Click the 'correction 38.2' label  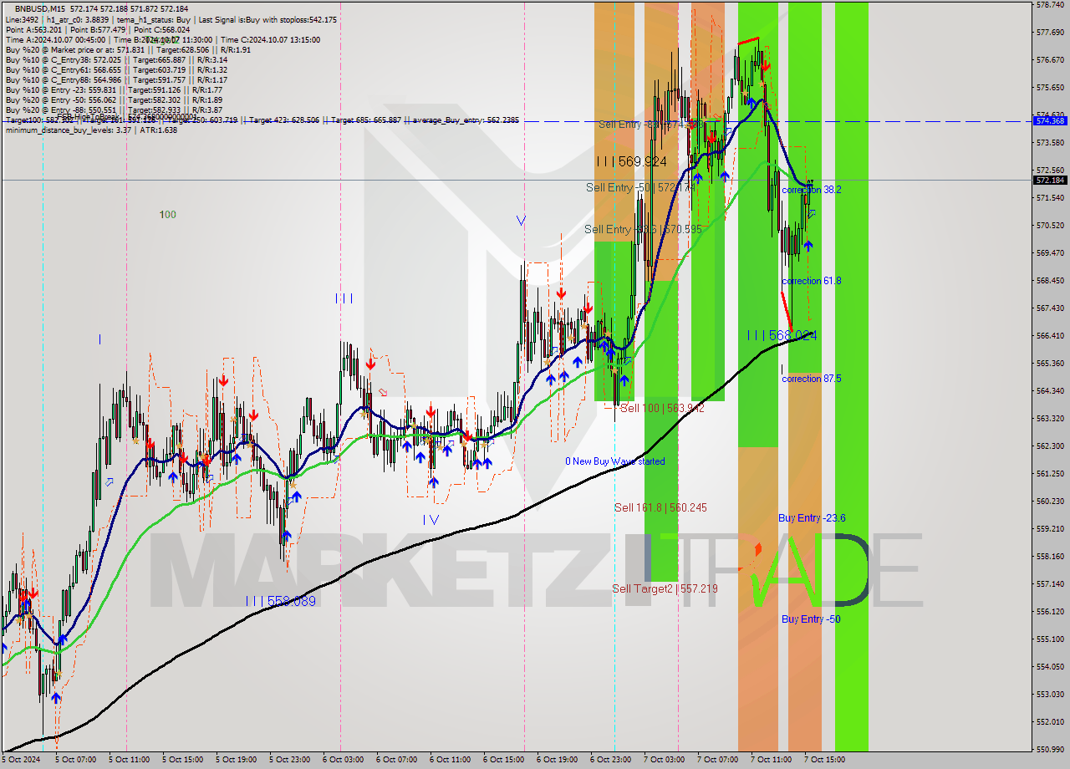click(812, 190)
